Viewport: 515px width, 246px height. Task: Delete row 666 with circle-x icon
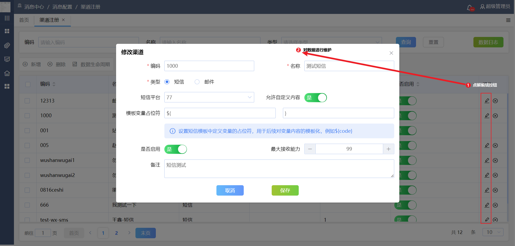495,205
